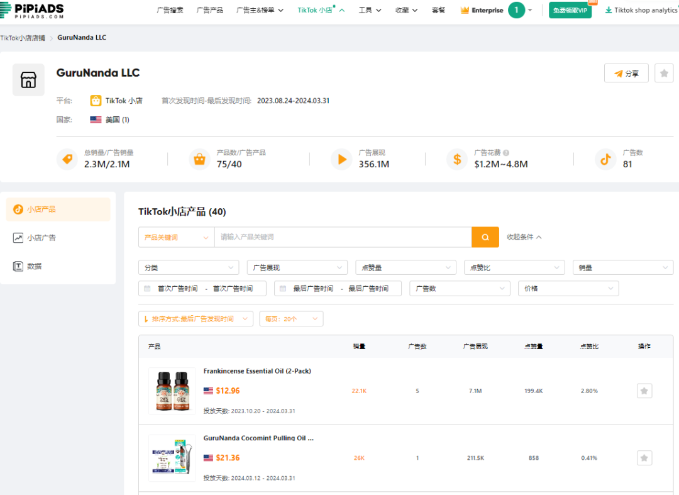Open the 销量 filter dropdown
This screenshot has width=679, height=495.
point(622,268)
